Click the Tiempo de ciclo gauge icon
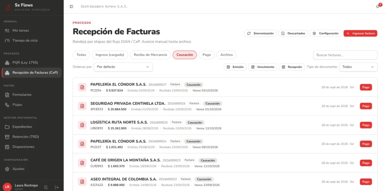 (7, 40)
